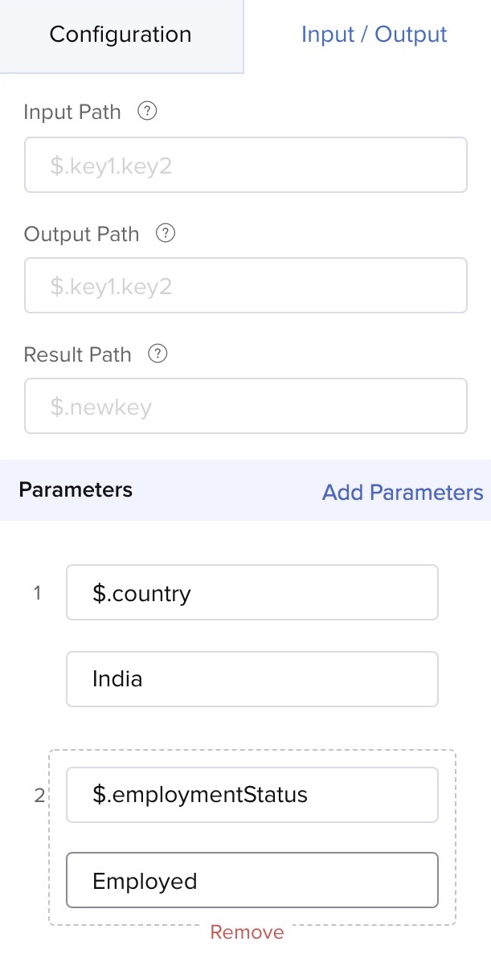491x958 pixels.
Task: Open the Input Path help icon
Action: (x=147, y=112)
